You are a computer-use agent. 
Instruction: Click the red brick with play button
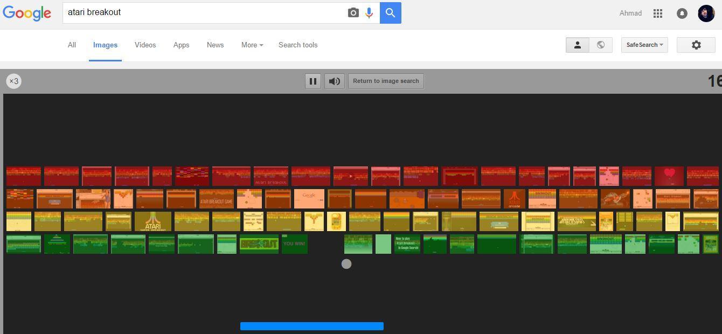click(x=351, y=176)
